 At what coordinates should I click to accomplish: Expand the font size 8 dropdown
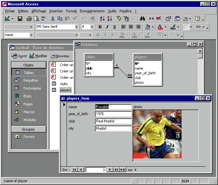92,27
